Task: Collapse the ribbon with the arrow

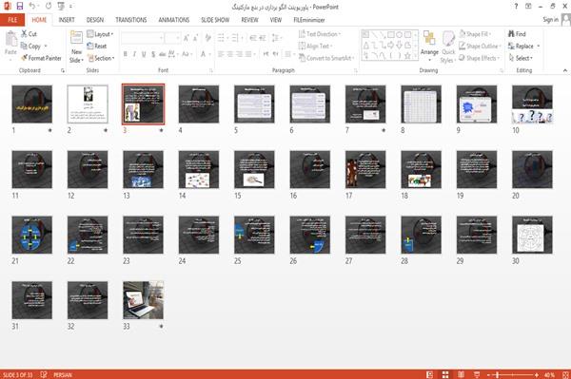Action: 564,70
